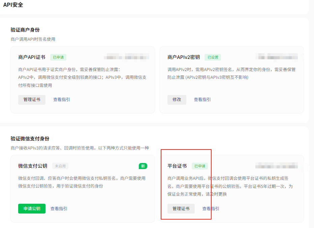Click 修改 button for 商户APIv2密钥
Viewport: 314px width, 228px height.
tap(177, 100)
